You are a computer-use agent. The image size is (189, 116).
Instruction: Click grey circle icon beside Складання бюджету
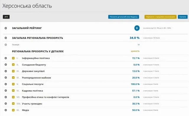[6, 65]
